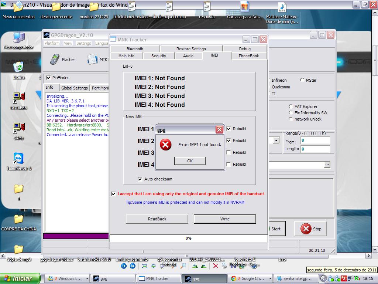
Task: Click the Best Fit icon in viewer toolbar
Action: click(145, 266)
